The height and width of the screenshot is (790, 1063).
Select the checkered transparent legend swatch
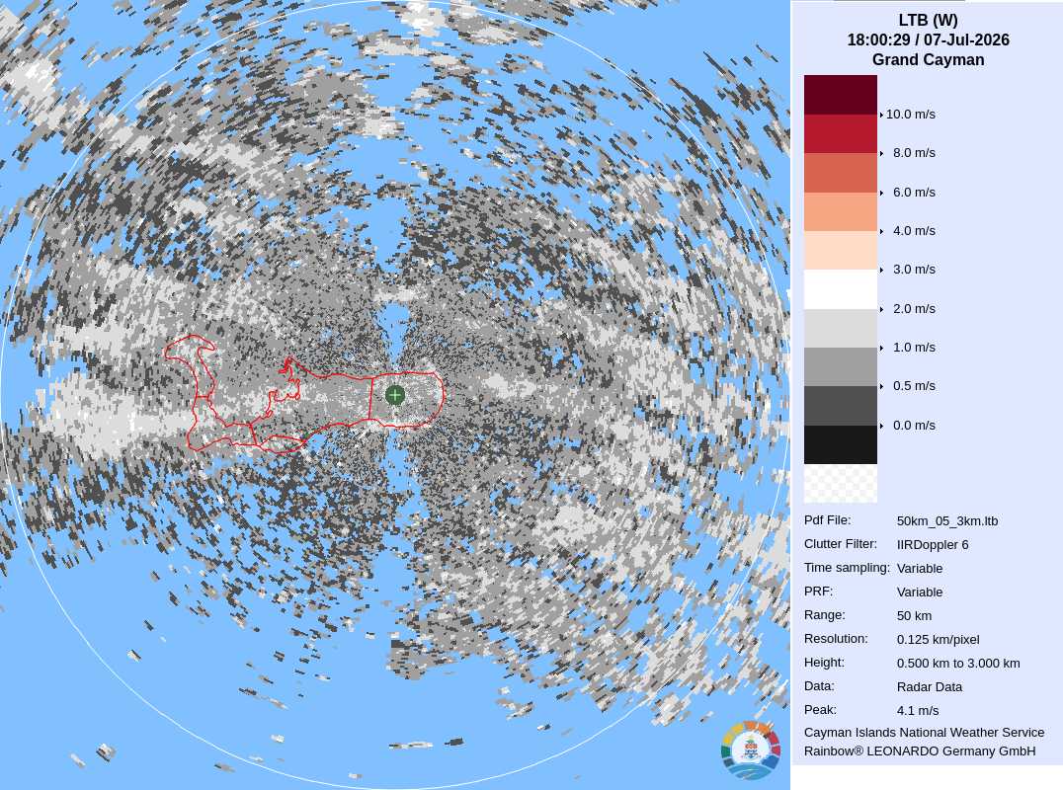point(841,483)
